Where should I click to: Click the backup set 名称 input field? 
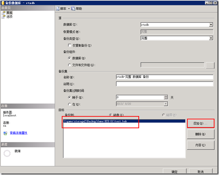coord(165,77)
